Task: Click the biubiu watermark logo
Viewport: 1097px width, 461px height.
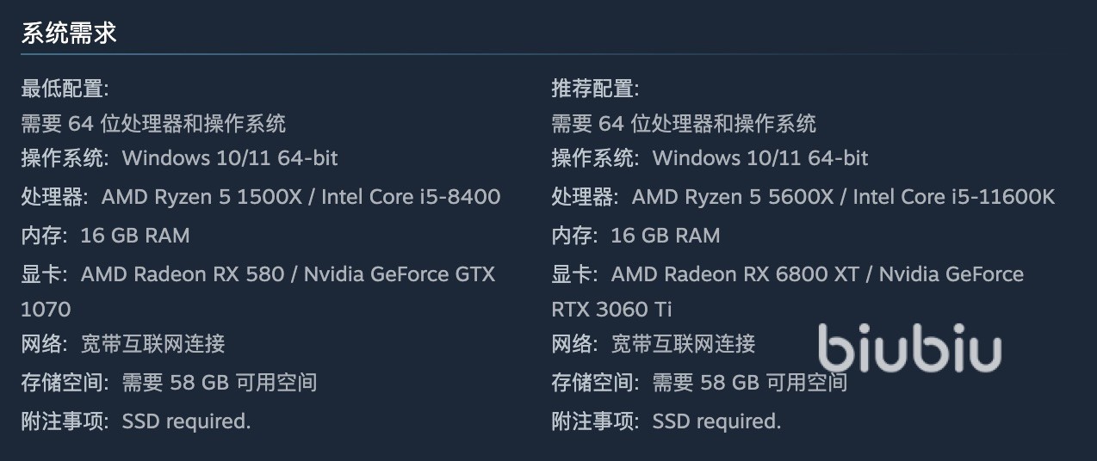Action: 909,350
